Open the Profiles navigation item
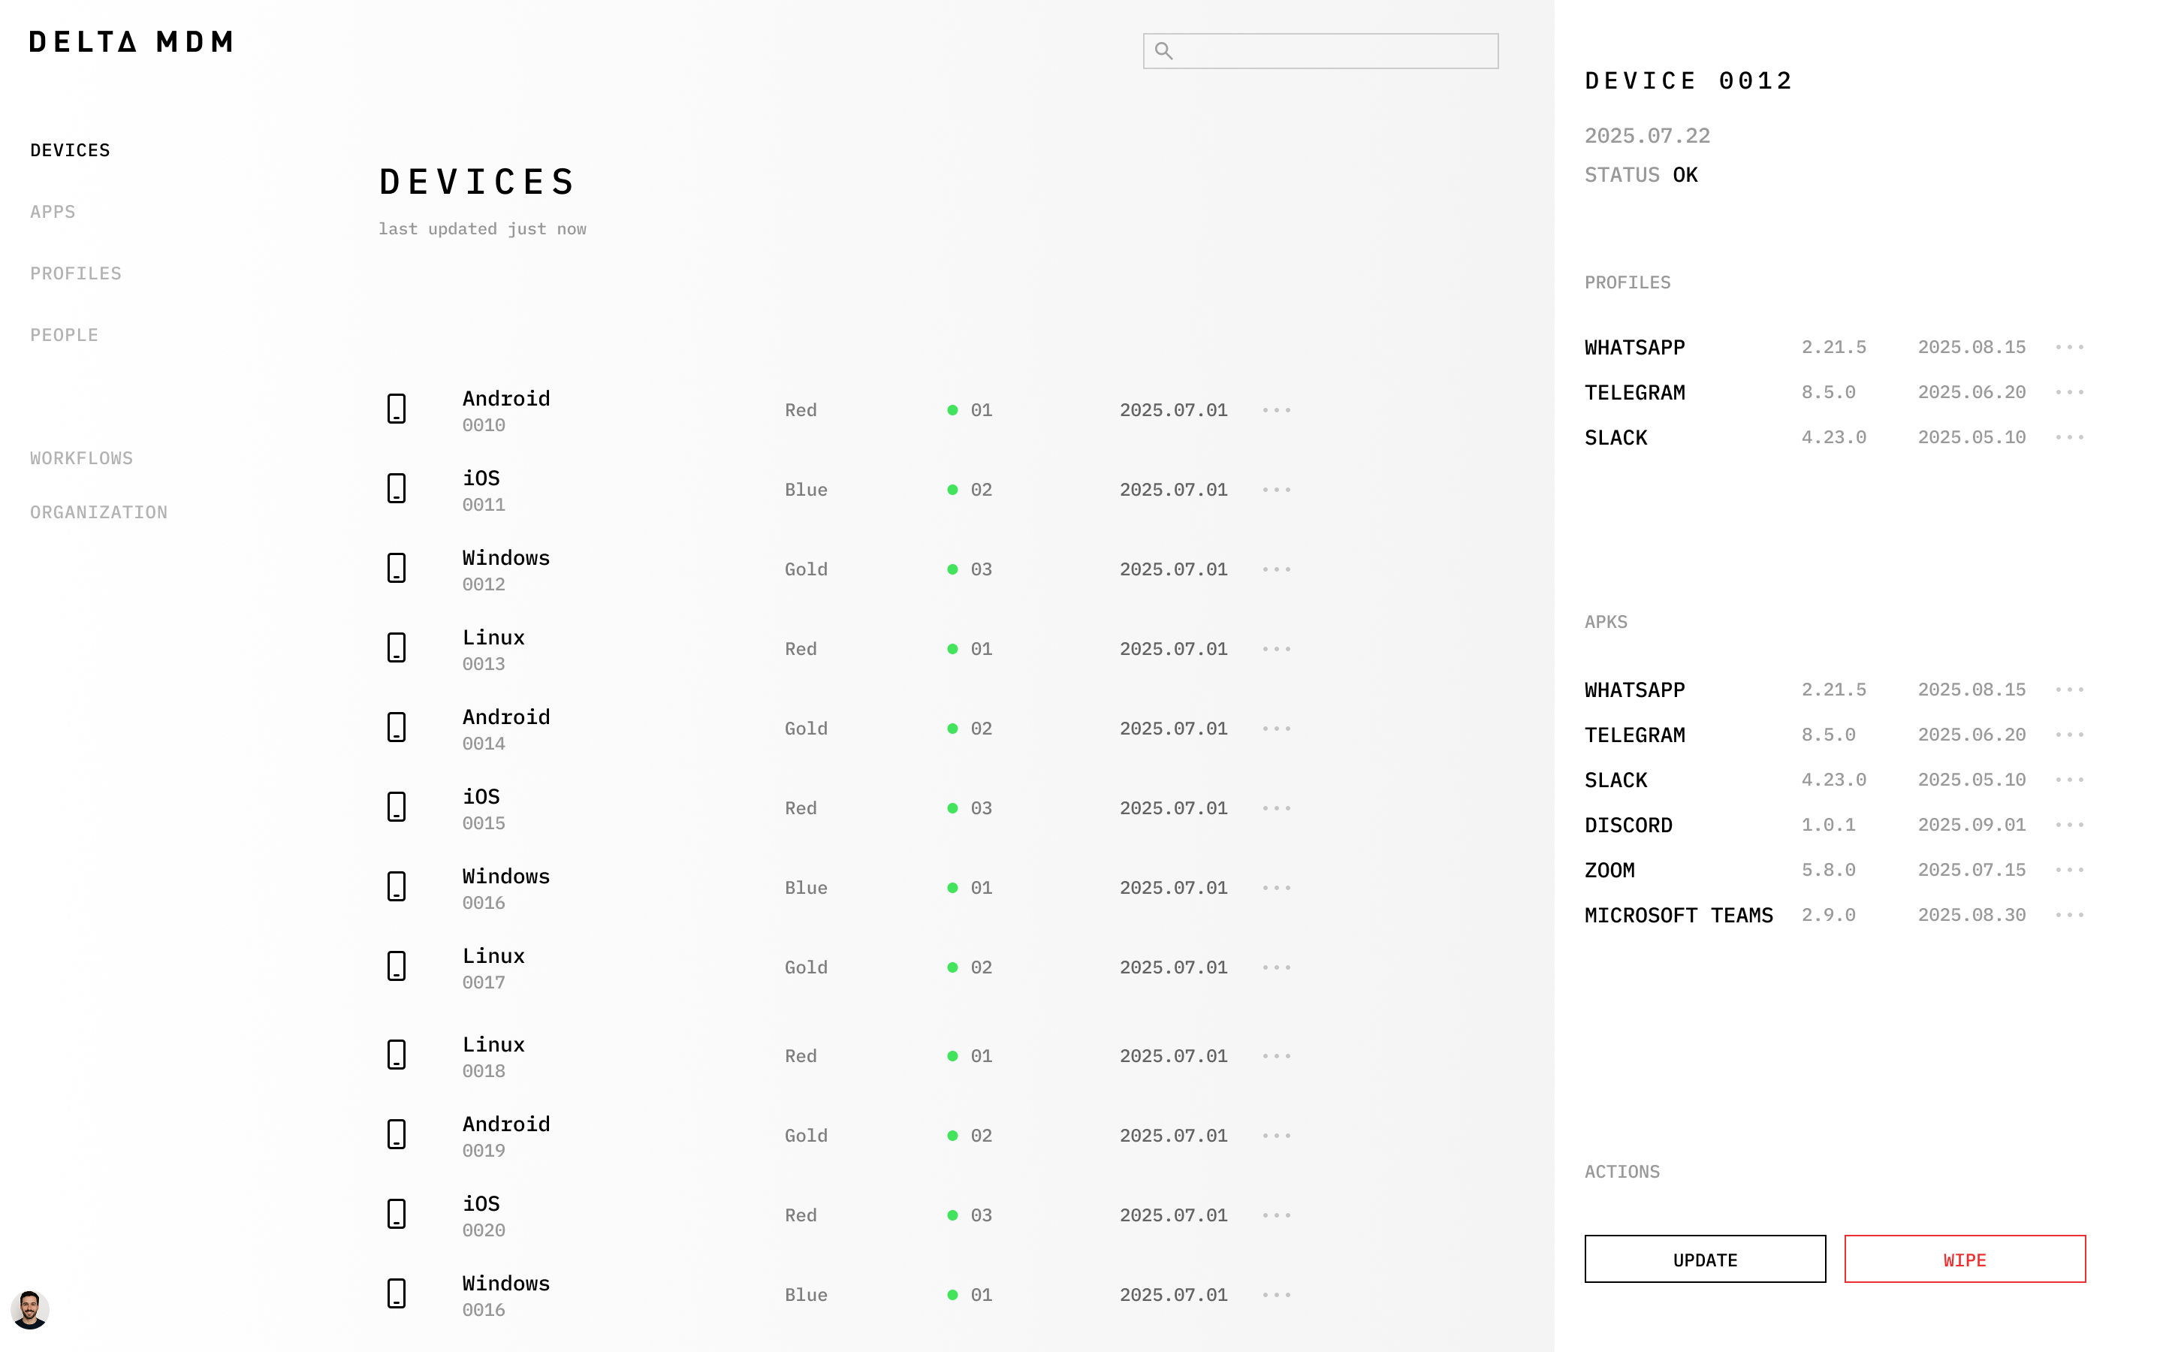The width and height of the screenshot is (2163, 1352). [x=76, y=273]
